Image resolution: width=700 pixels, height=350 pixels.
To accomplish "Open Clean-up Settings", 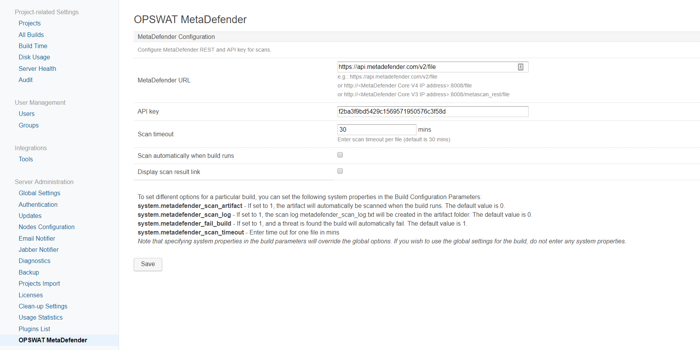I will [x=43, y=306].
